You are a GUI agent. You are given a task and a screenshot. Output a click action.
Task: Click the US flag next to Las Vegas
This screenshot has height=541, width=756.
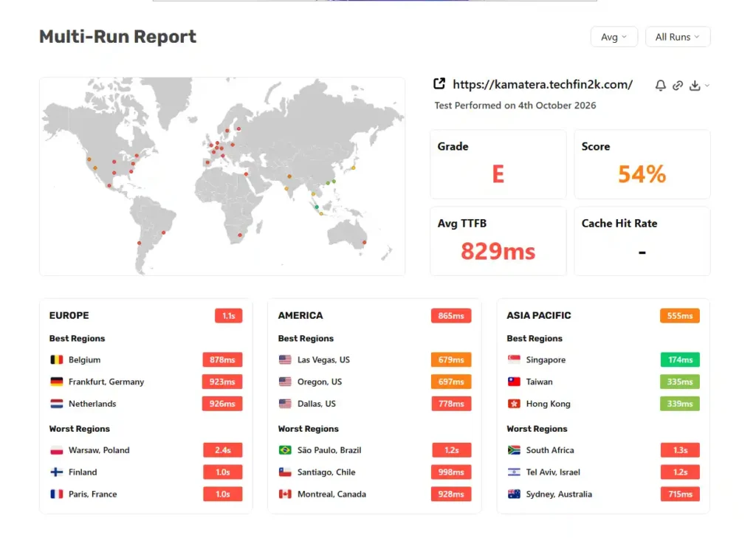click(x=285, y=359)
